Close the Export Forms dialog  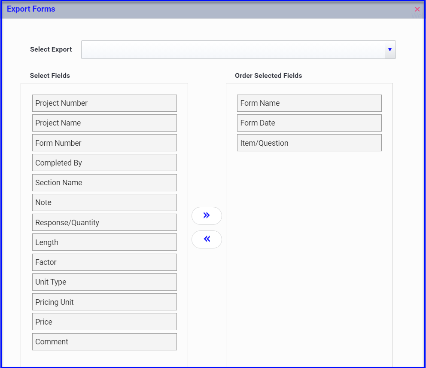(417, 9)
